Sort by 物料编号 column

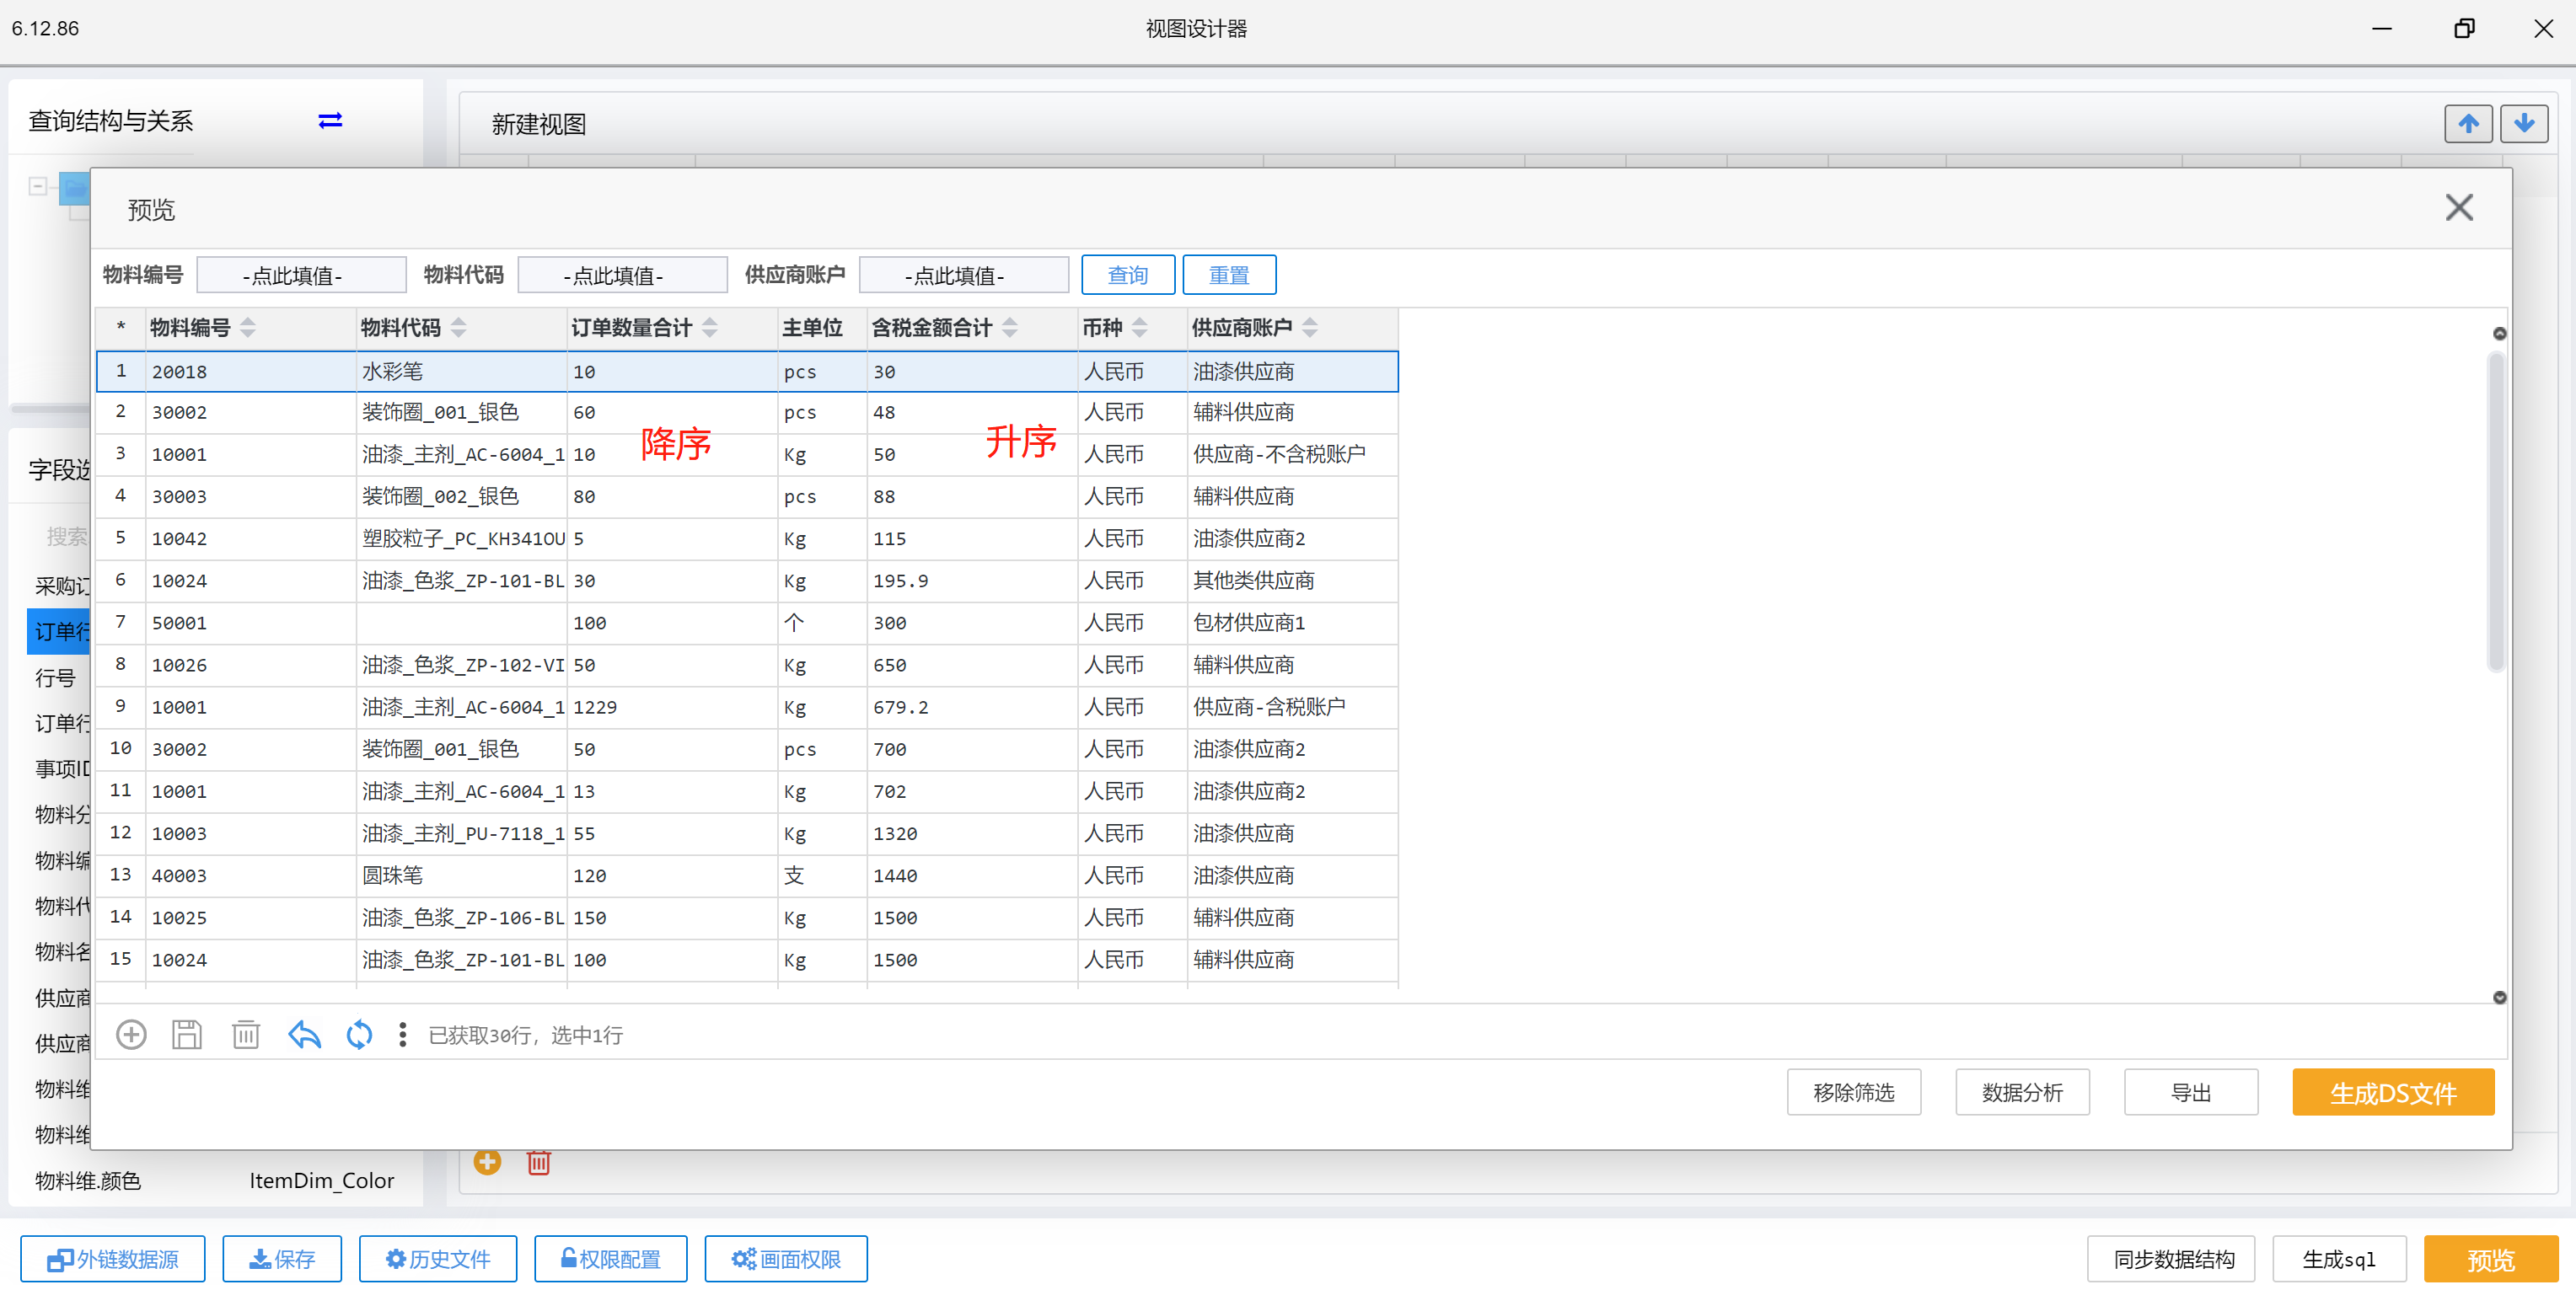(248, 328)
